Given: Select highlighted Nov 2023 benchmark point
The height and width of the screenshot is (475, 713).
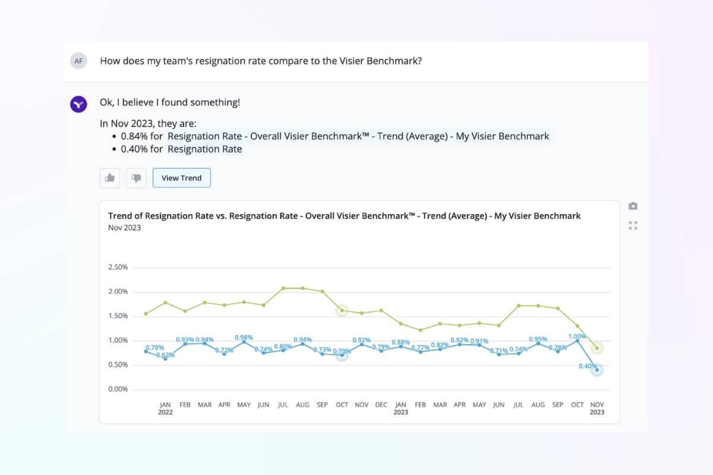Looking at the screenshot, I should coord(597,348).
